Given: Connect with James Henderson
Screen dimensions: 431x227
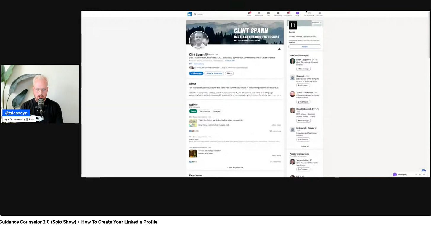Looking at the screenshot, I should [303, 102].
